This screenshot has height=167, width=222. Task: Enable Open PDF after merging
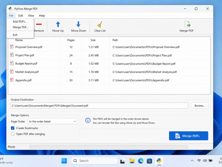coord(12,134)
